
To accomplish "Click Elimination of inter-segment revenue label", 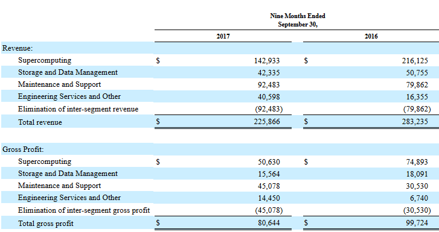I will click(x=78, y=109).
